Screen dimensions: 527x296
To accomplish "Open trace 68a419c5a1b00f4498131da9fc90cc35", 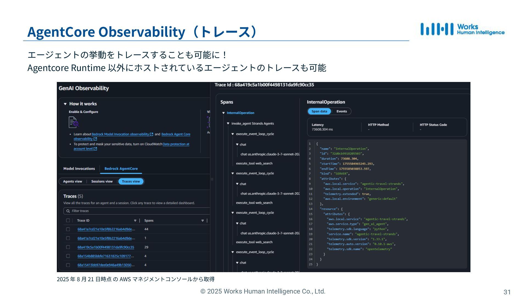I will click(106, 247).
